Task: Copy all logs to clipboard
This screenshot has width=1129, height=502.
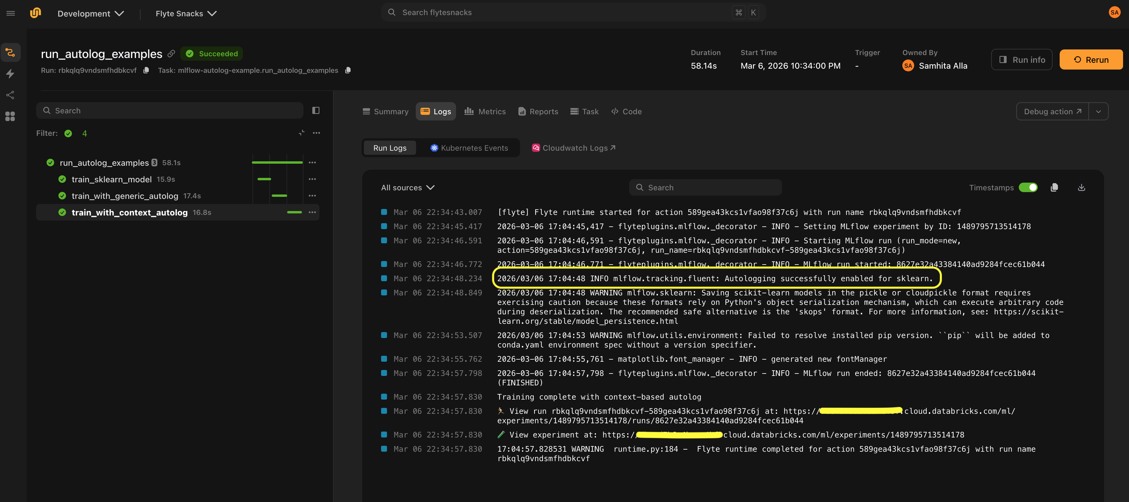Action: tap(1054, 187)
